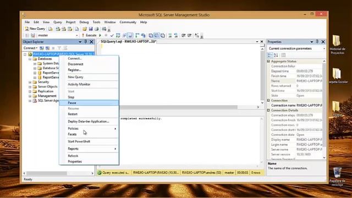Image resolution: width=352 pixels, height=198 pixels.
Task: Expand the Replication folder node
Action: pyautogui.click(x=30, y=92)
